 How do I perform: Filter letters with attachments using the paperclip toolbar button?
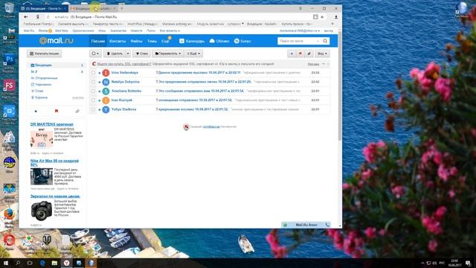coord(309,54)
